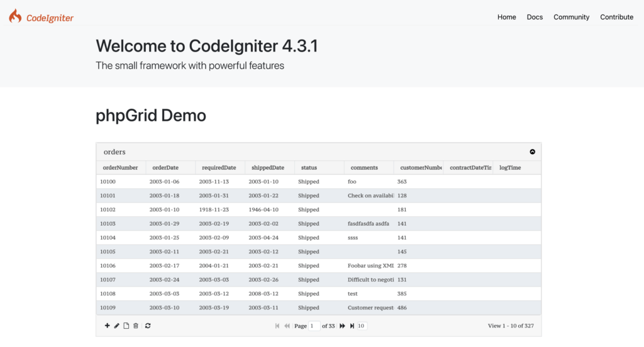Sort by the status column header
This screenshot has height=347, width=644.
coord(319,168)
